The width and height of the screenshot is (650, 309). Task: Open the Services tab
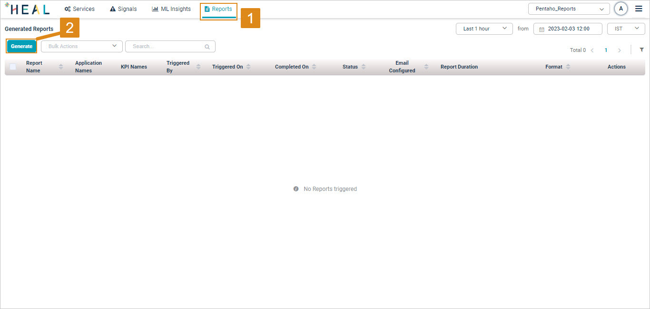(x=79, y=9)
